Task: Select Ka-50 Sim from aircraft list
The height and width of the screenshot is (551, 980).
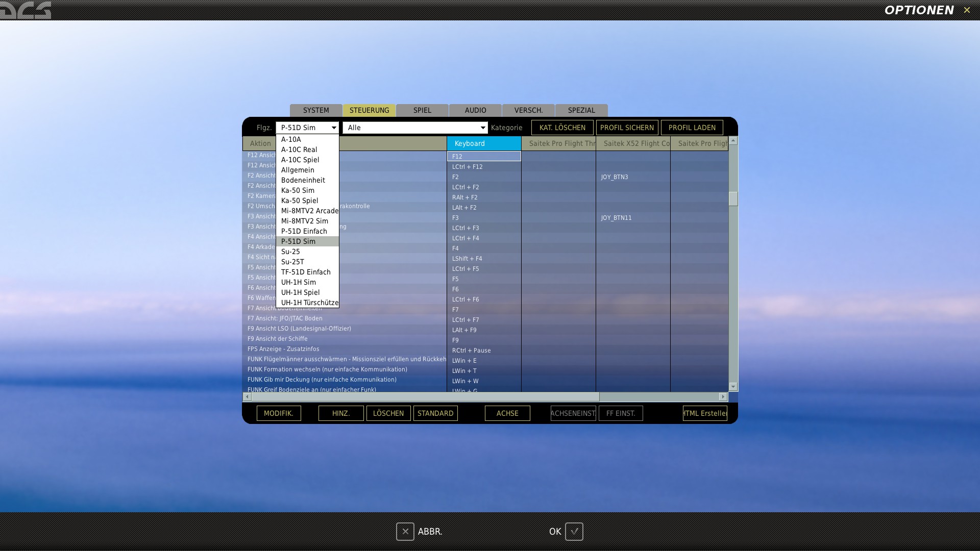Action: point(298,190)
